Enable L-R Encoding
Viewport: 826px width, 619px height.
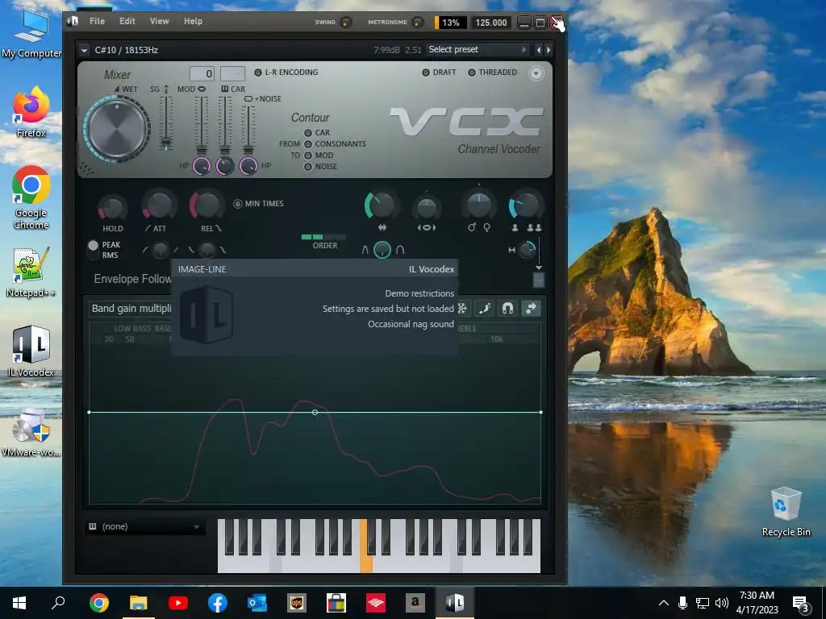258,73
